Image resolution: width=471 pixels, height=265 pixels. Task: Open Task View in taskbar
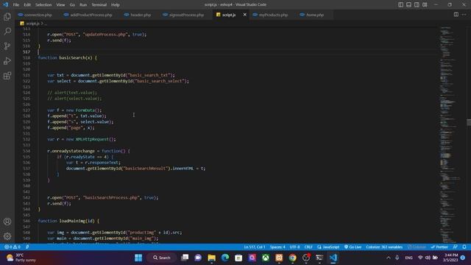point(185,258)
